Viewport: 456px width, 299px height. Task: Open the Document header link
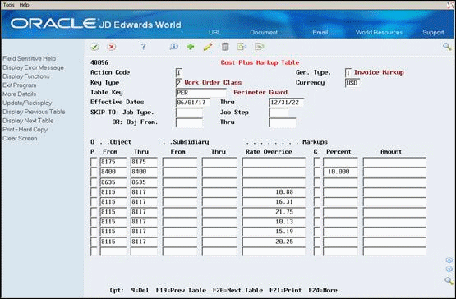point(264,32)
